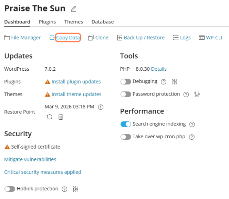Switch to the Themes tab
Image resolution: width=229 pixels, height=199 pixels.
point(74,22)
